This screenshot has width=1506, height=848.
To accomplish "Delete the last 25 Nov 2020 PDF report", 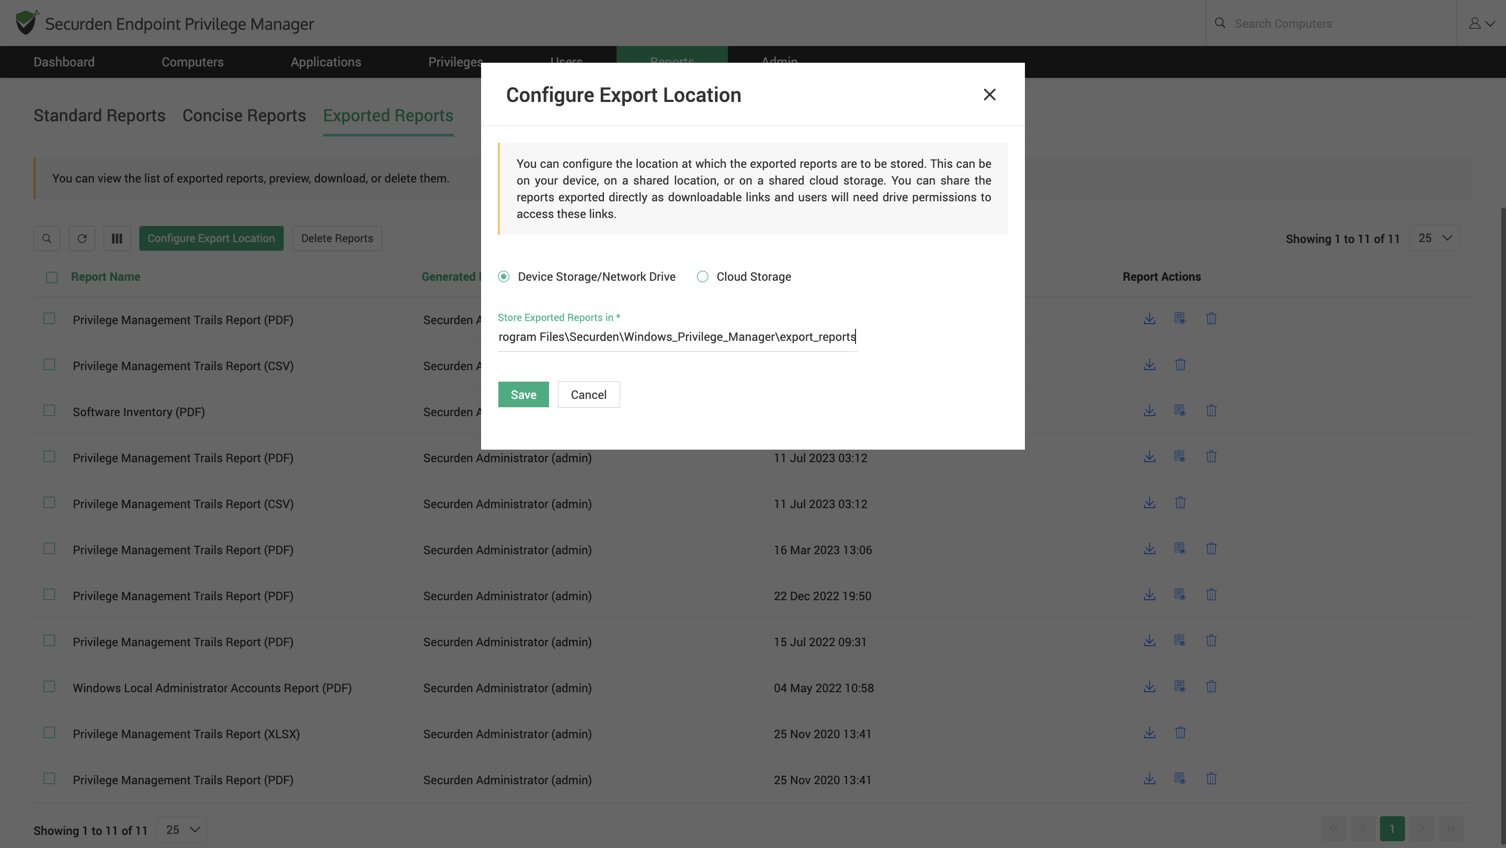I will [1211, 778].
